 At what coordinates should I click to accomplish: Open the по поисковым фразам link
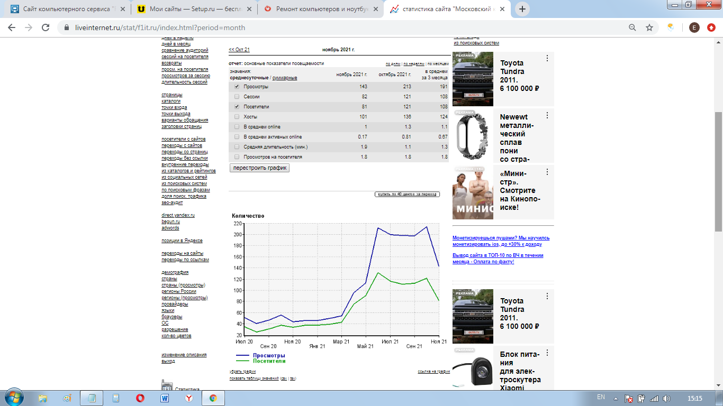pyautogui.click(x=186, y=190)
